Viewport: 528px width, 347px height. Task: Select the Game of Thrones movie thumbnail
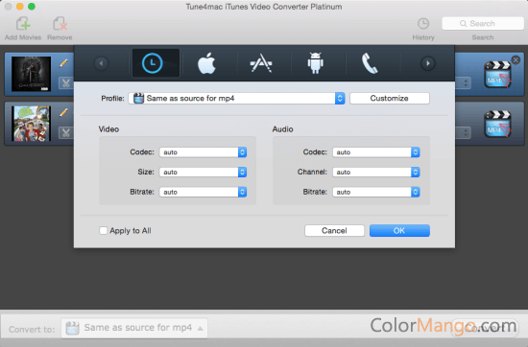[x=31, y=74]
